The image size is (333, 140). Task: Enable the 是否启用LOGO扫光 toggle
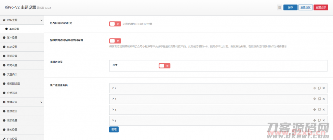click(115, 24)
